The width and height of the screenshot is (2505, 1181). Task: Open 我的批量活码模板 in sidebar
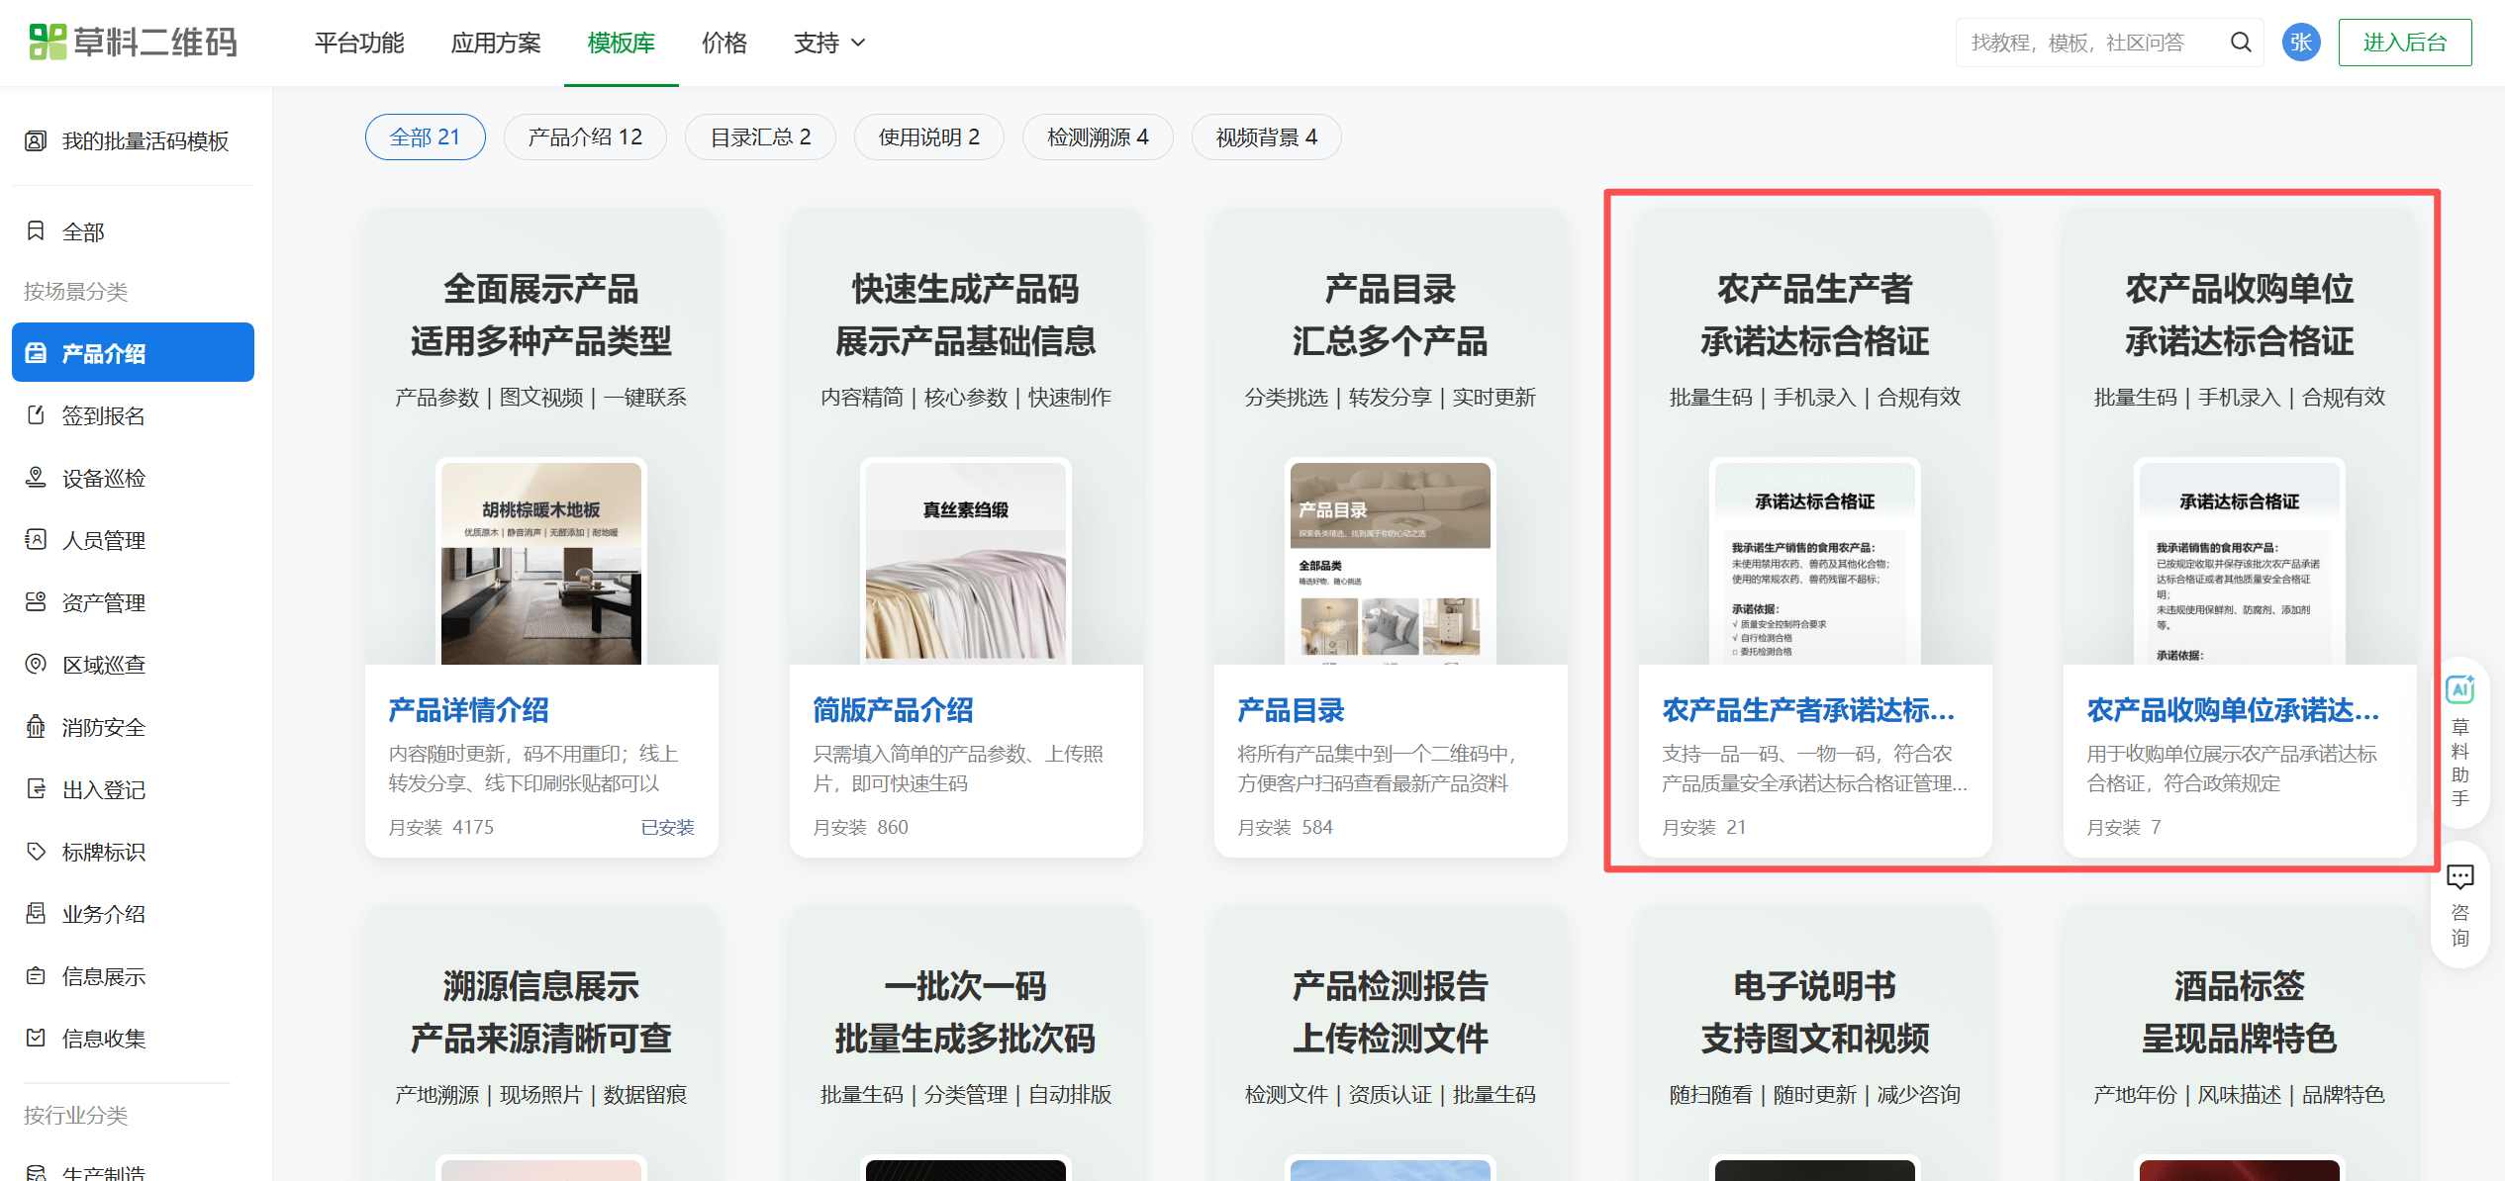[145, 141]
